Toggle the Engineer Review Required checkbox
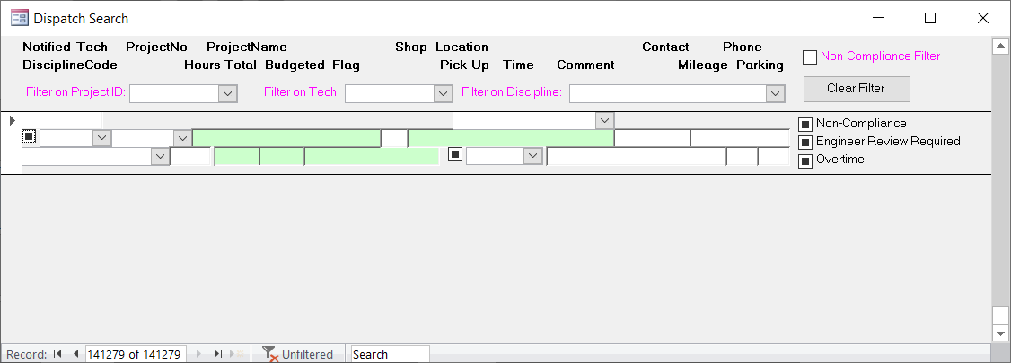Image resolution: width=1011 pixels, height=363 pixels. click(x=805, y=142)
